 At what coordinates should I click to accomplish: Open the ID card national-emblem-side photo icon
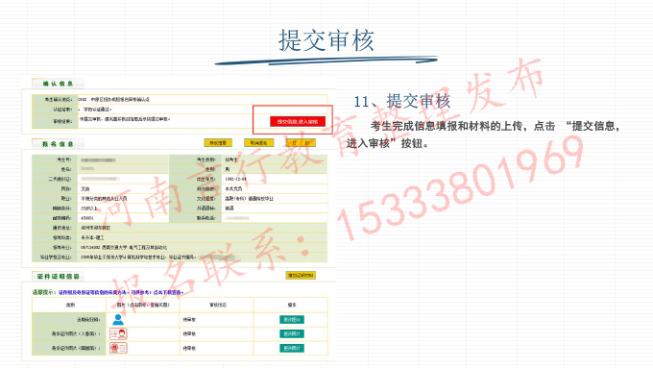pyautogui.click(x=118, y=348)
